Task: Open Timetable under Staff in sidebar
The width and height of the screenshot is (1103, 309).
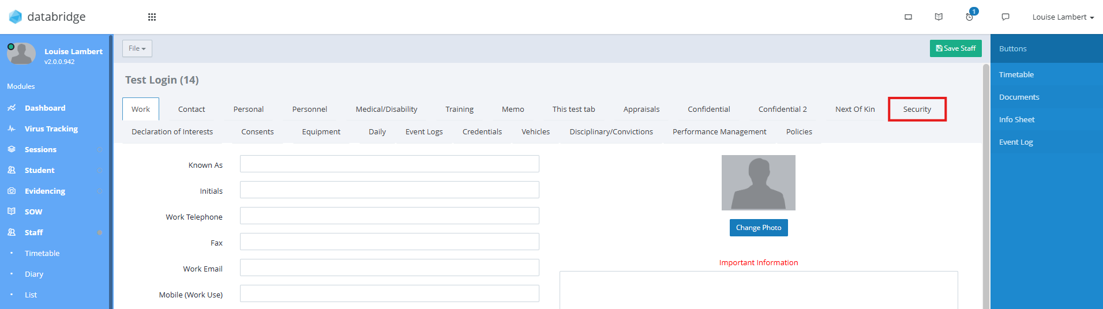Action: click(42, 253)
